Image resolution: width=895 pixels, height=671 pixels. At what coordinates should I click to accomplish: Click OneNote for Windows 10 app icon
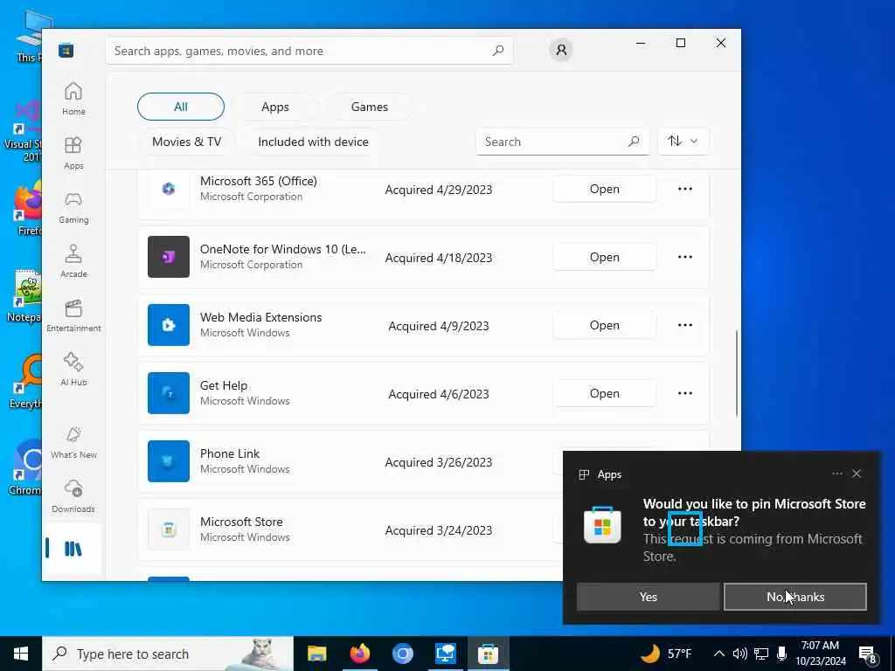coord(169,257)
